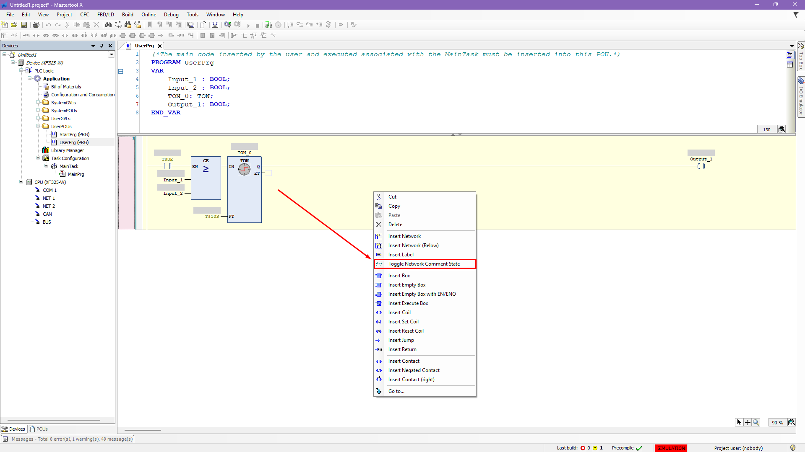
Task: Open the Build menu
Action: tap(128, 15)
